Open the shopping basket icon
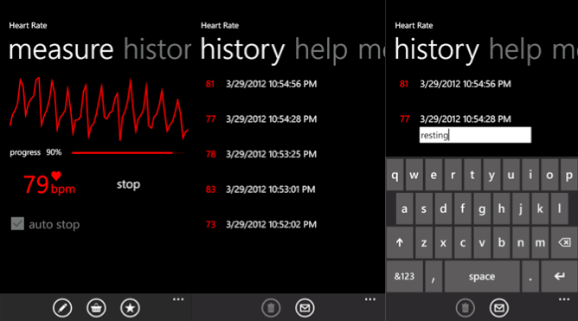The image size is (578, 321). point(96,308)
